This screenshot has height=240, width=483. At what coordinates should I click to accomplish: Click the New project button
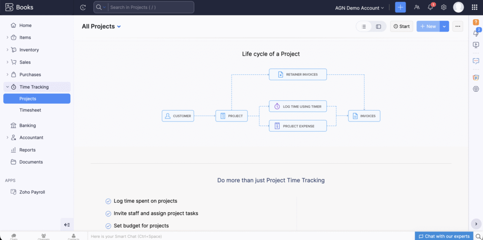[428, 26]
